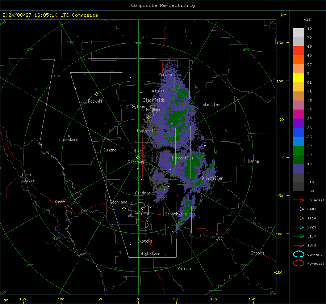Image resolution: width=326 pixels, height=304 pixels.
Task: Click the Calgary city label
Action: [x=141, y=213]
